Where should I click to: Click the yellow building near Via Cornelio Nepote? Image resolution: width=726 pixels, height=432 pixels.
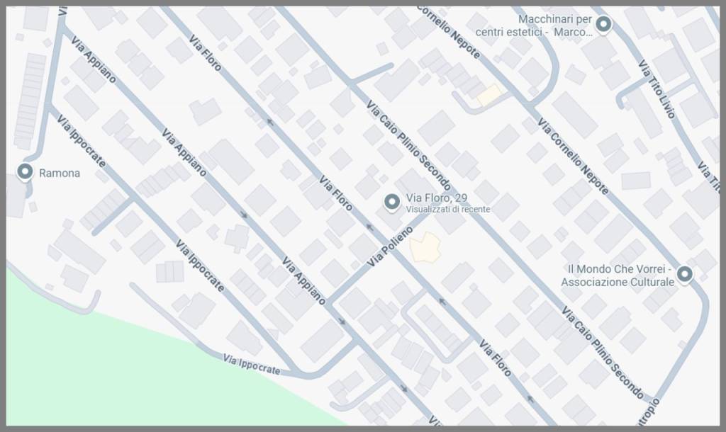click(x=489, y=96)
